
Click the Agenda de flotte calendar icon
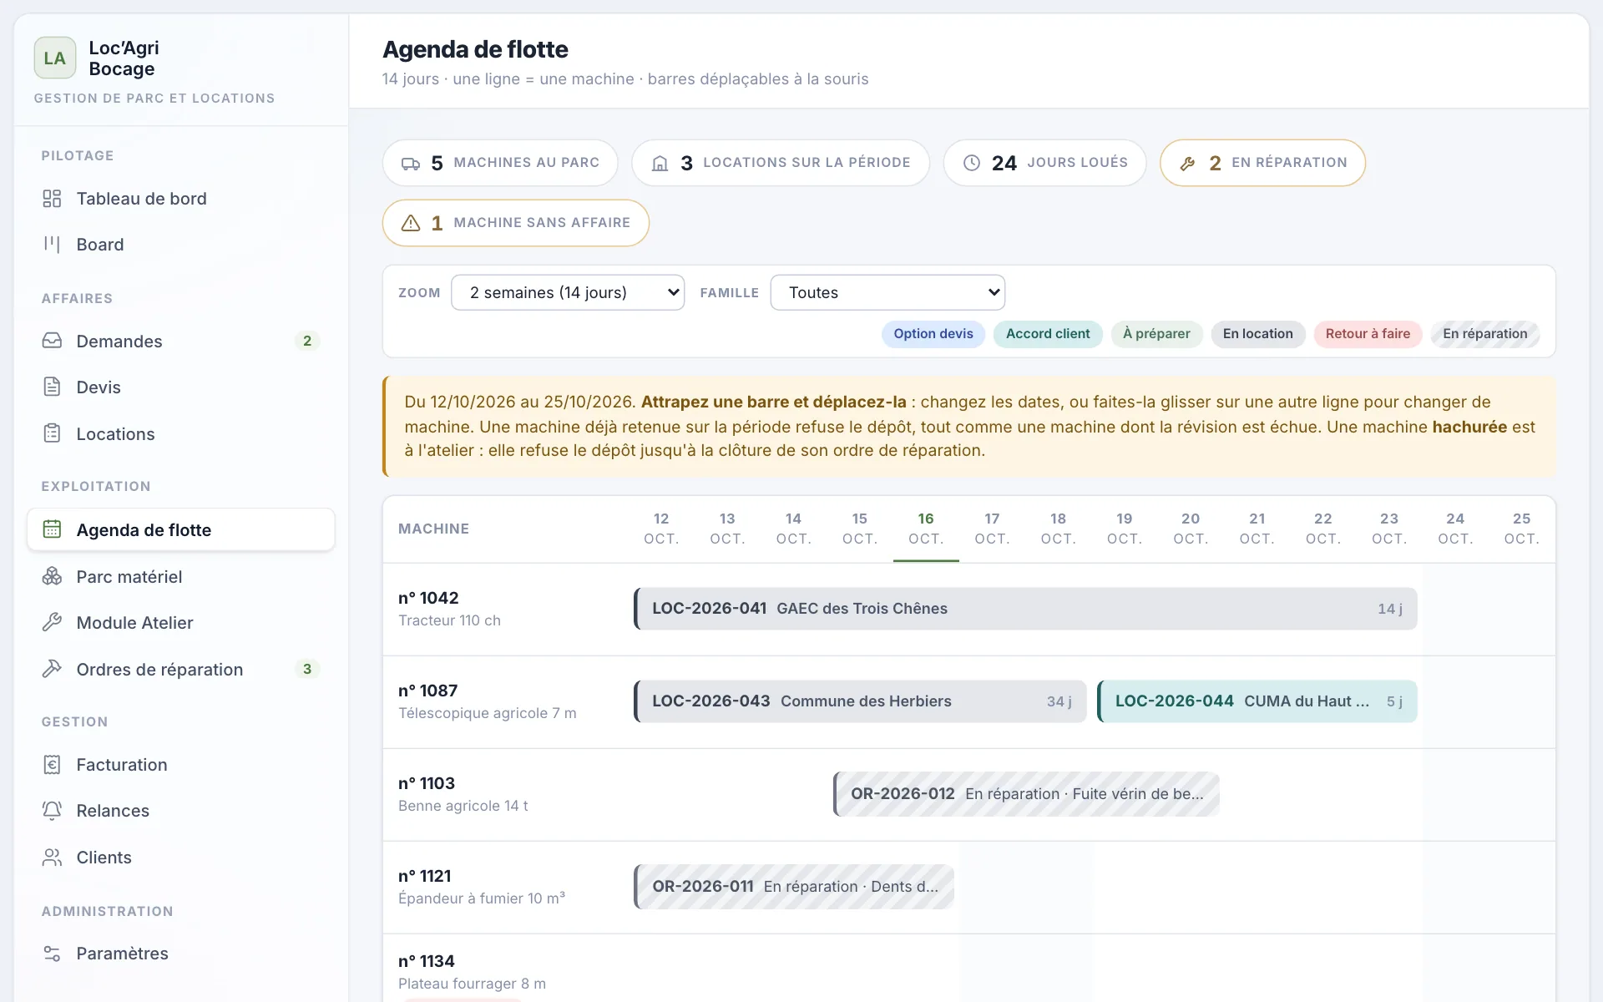[52, 529]
